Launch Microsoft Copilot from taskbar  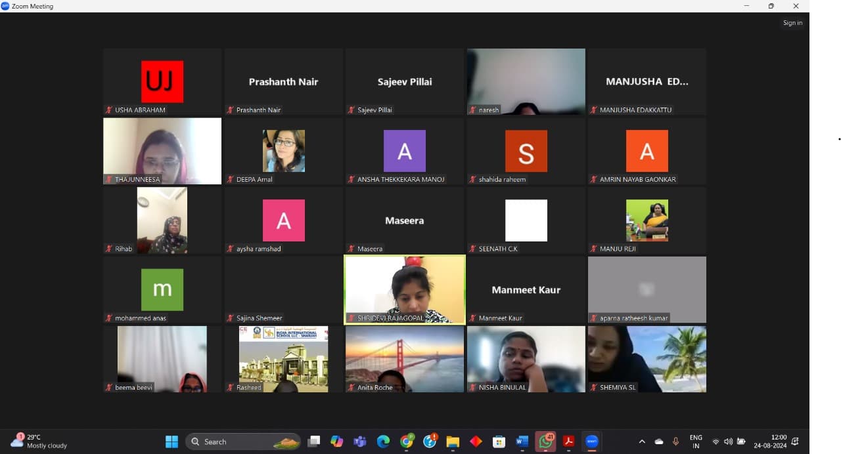(337, 442)
